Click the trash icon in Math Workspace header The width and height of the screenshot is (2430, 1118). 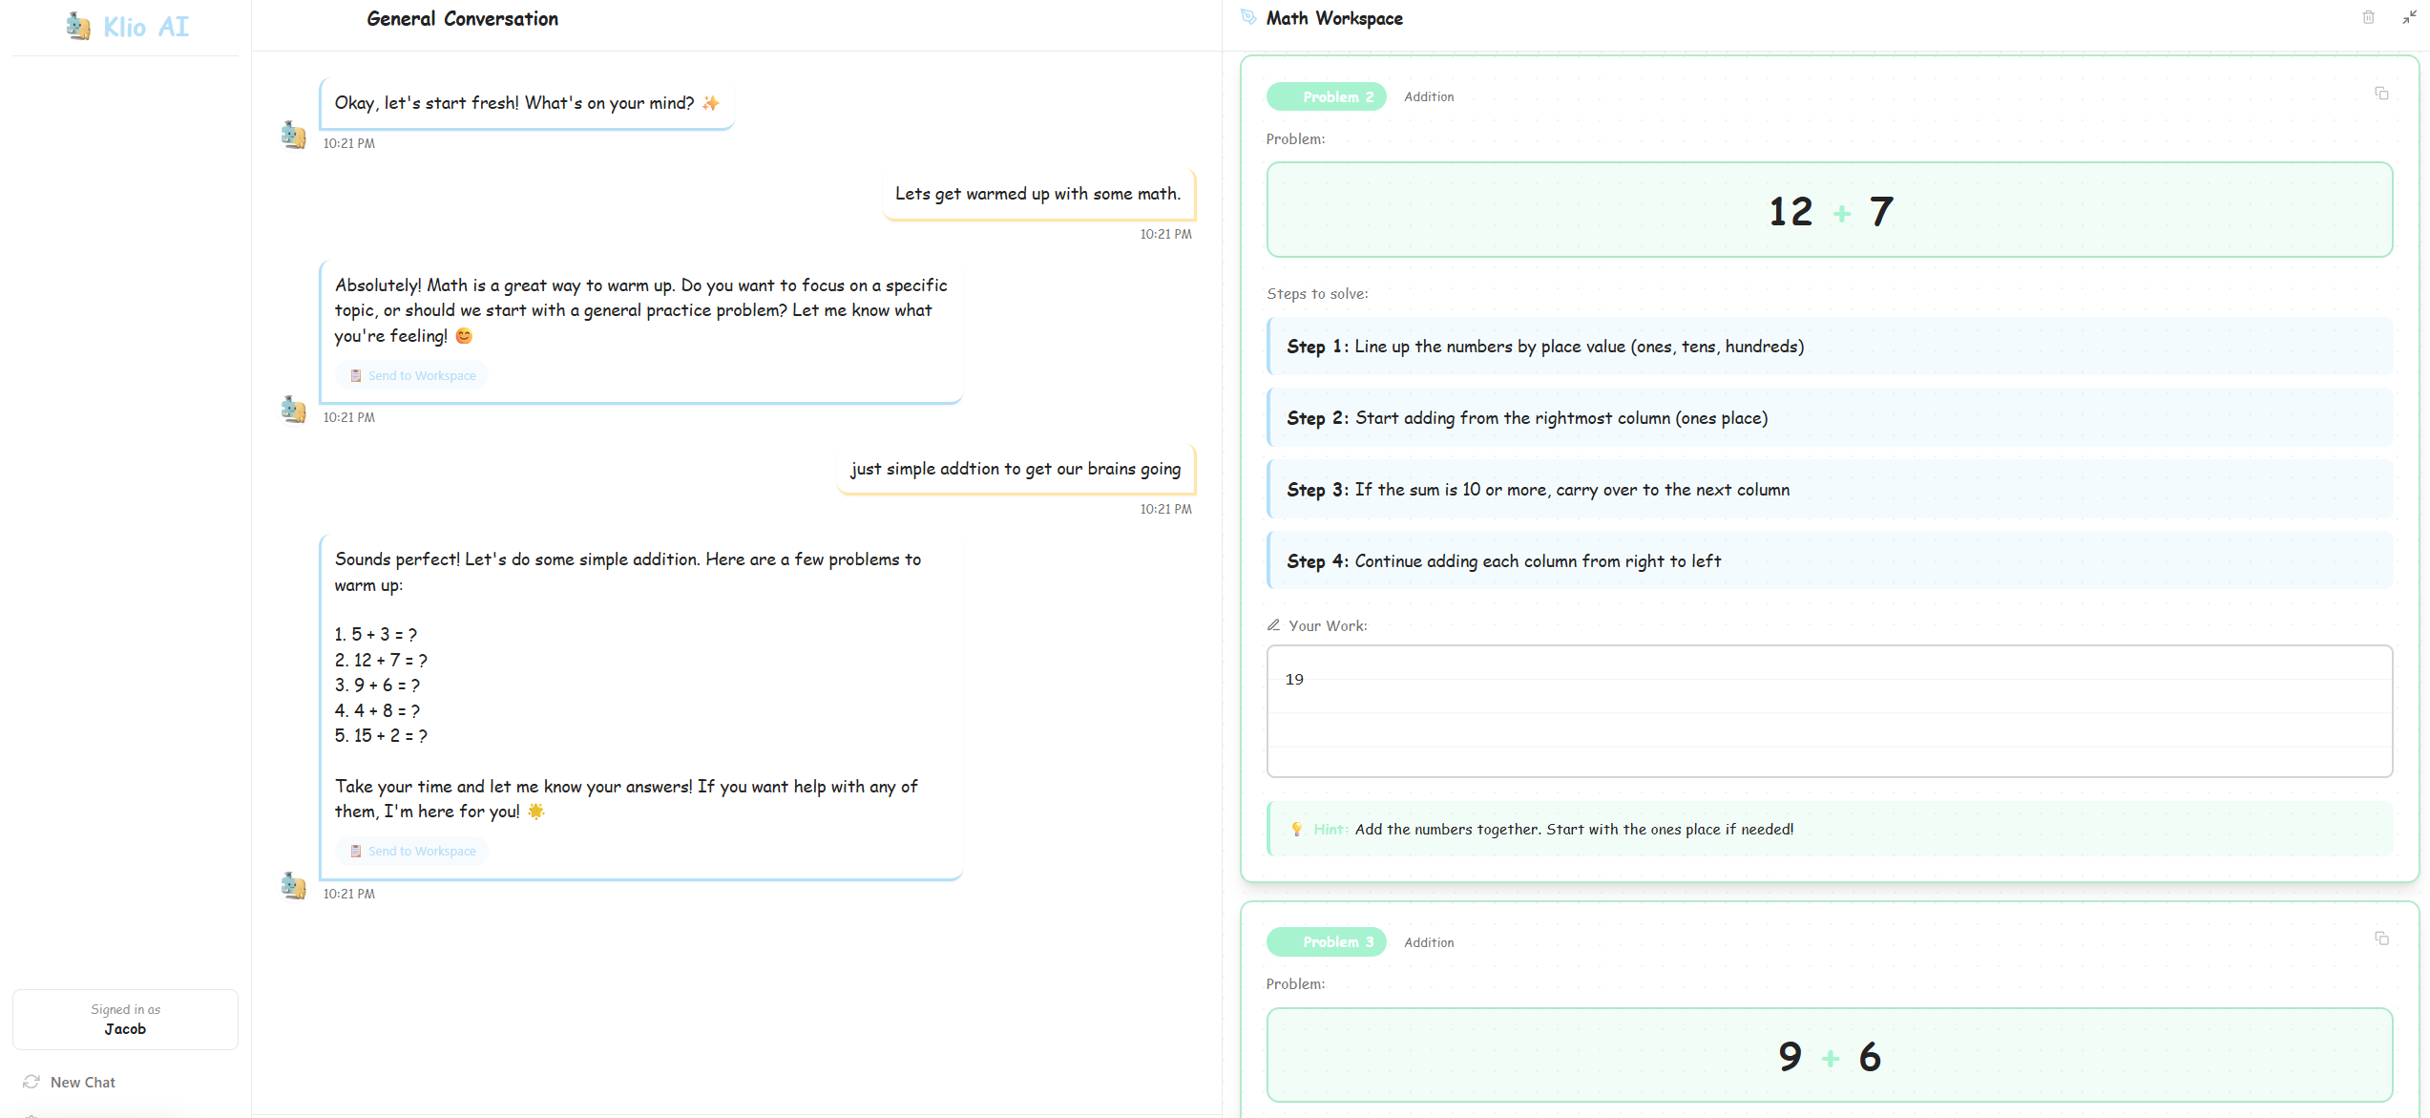coord(2368,17)
